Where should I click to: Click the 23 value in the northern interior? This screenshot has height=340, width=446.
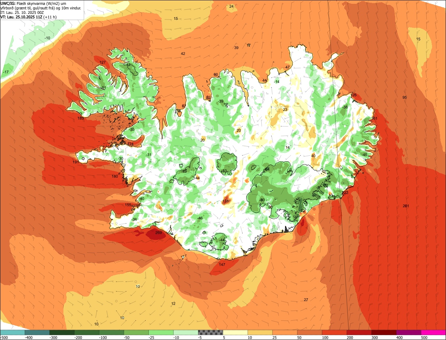[285, 110]
